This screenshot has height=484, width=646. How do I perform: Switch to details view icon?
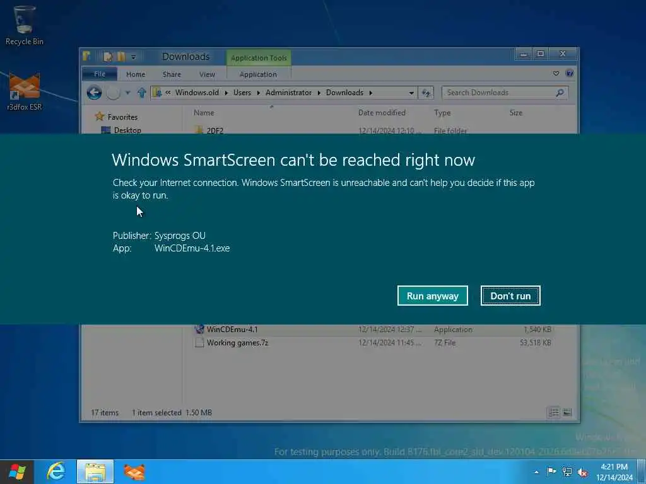pyautogui.click(x=554, y=412)
